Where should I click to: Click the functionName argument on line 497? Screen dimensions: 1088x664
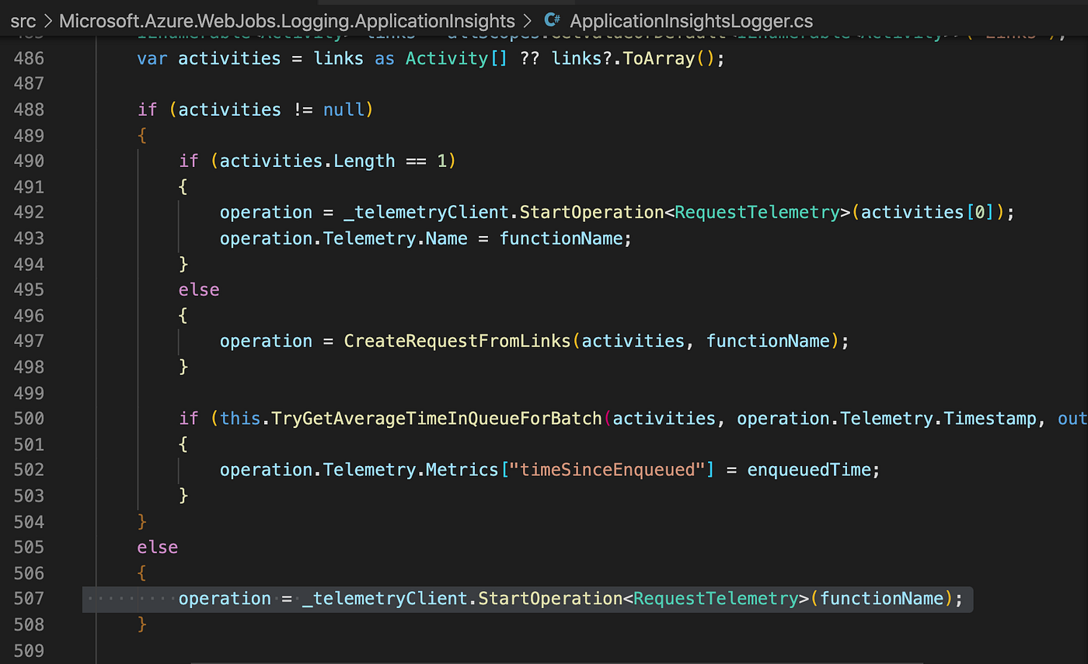[x=768, y=341]
